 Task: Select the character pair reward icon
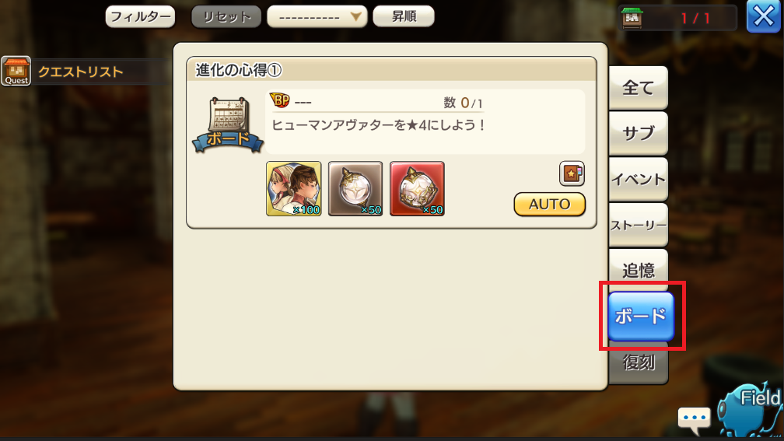(x=293, y=188)
